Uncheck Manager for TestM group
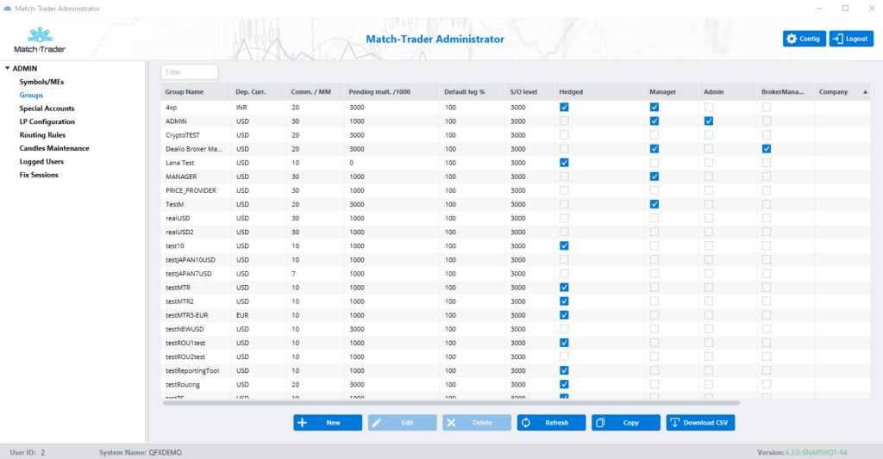This screenshot has height=459, width=883. 654,204
